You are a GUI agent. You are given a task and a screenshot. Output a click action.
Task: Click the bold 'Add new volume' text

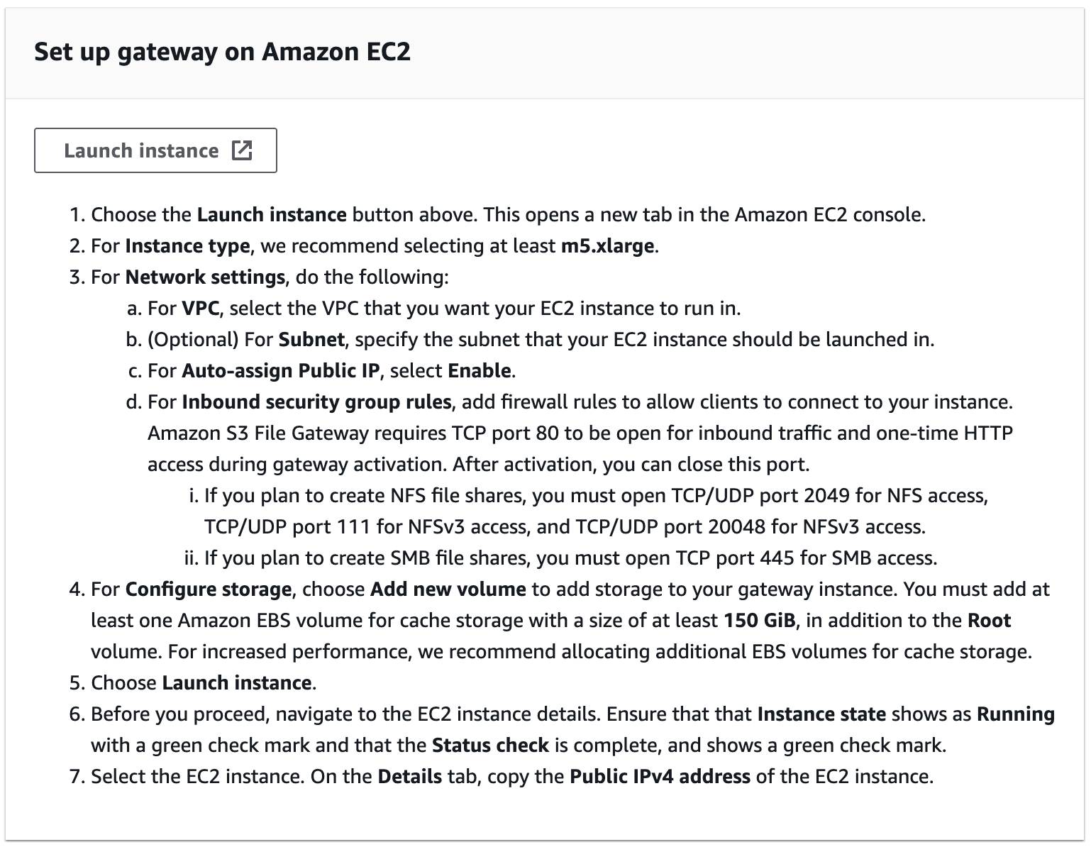click(448, 589)
